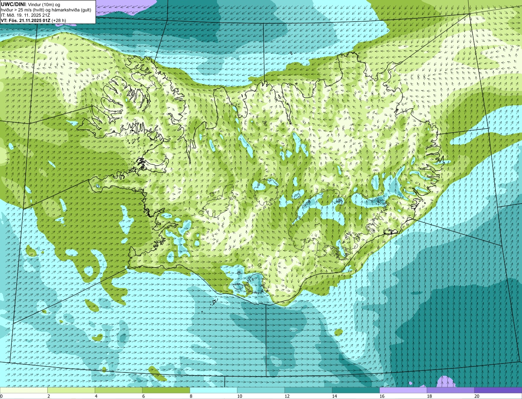
Task: Click the legend label "2"
Action: 49,396
